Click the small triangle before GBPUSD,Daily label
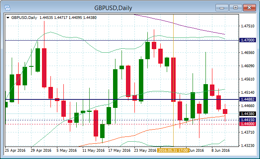This screenshot has height=159, width=260. pyautogui.click(x=8, y=18)
